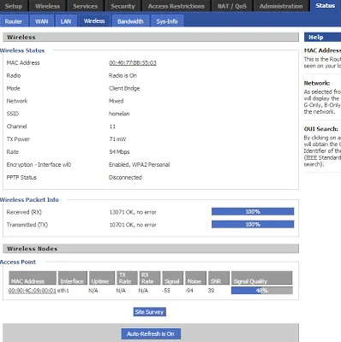
Task: Click the 'Mixed' network value
Action: point(117,101)
